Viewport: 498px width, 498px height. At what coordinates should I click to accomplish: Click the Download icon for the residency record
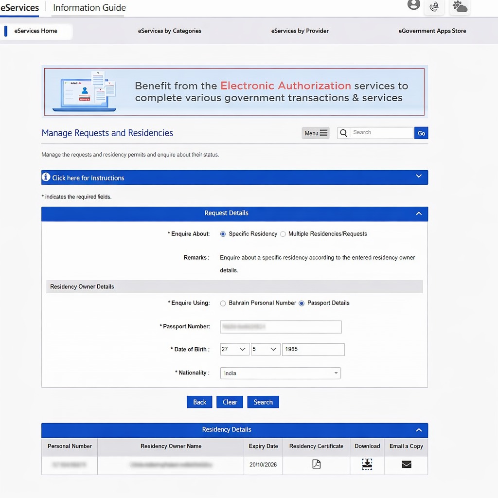[x=367, y=464]
